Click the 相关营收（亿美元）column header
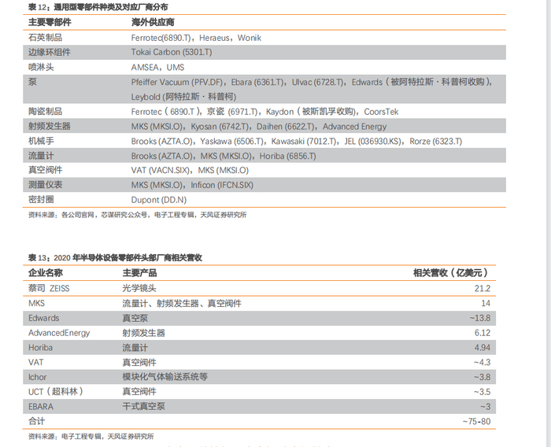 tap(452, 273)
